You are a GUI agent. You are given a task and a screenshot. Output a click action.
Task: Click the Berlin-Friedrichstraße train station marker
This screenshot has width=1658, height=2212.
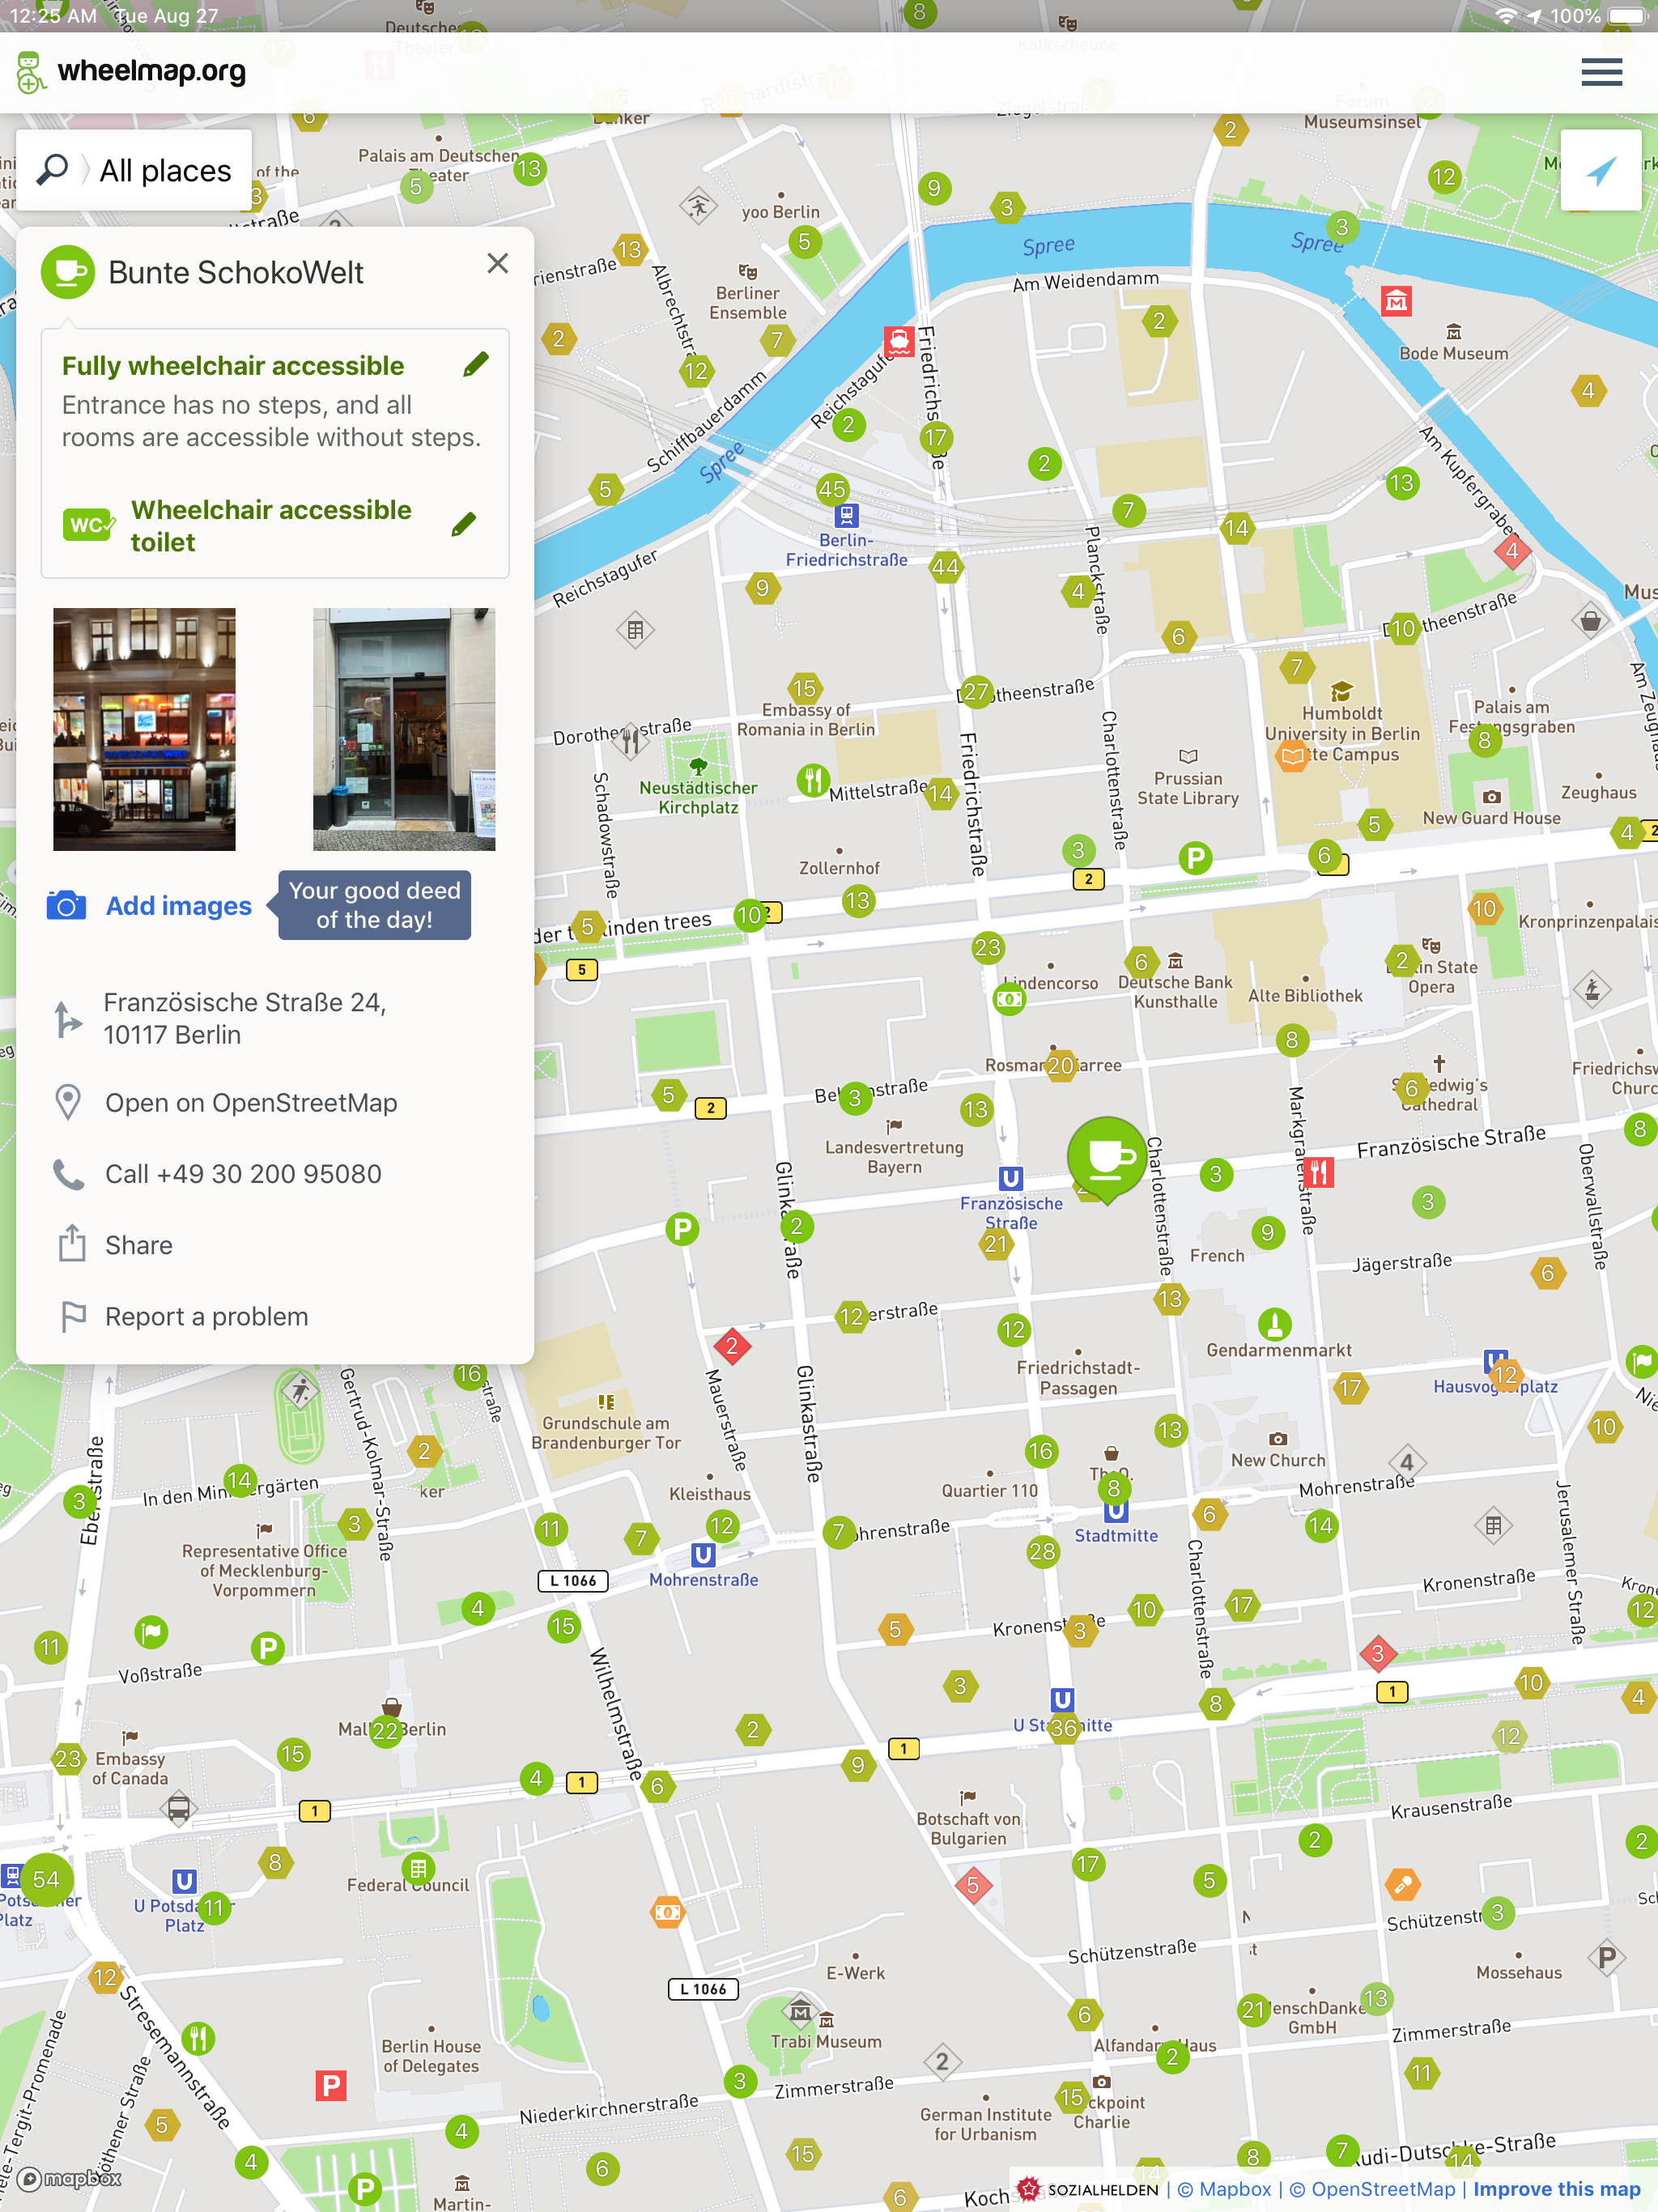pyautogui.click(x=847, y=516)
